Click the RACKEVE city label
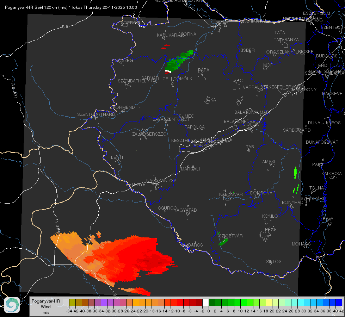 pos(332,94)
